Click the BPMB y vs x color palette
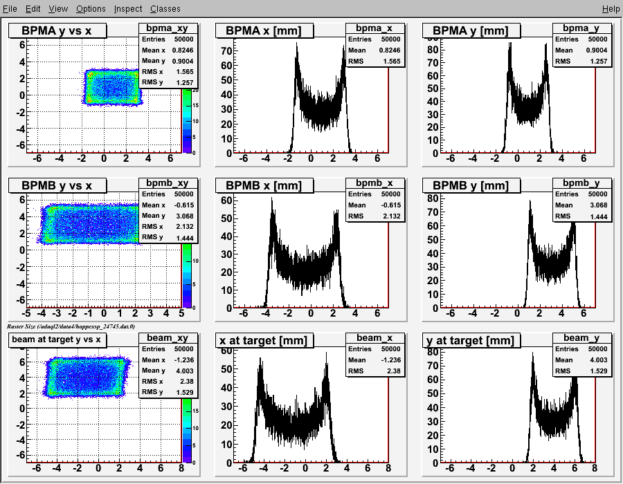 (x=186, y=276)
